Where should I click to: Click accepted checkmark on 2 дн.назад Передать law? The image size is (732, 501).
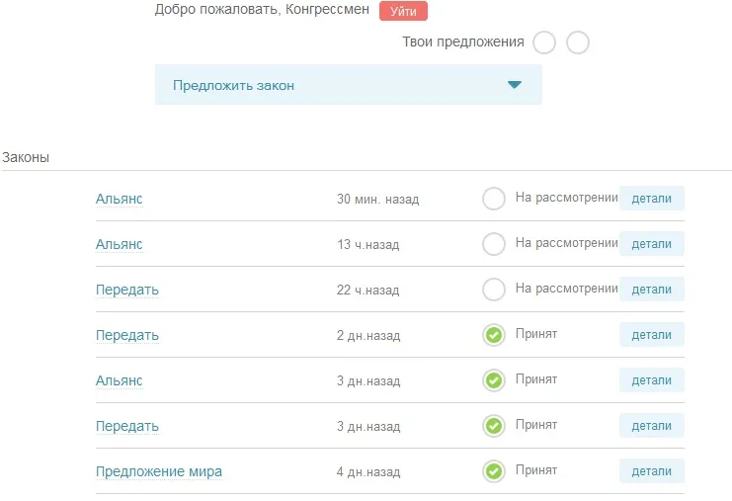(x=494, y=335)
